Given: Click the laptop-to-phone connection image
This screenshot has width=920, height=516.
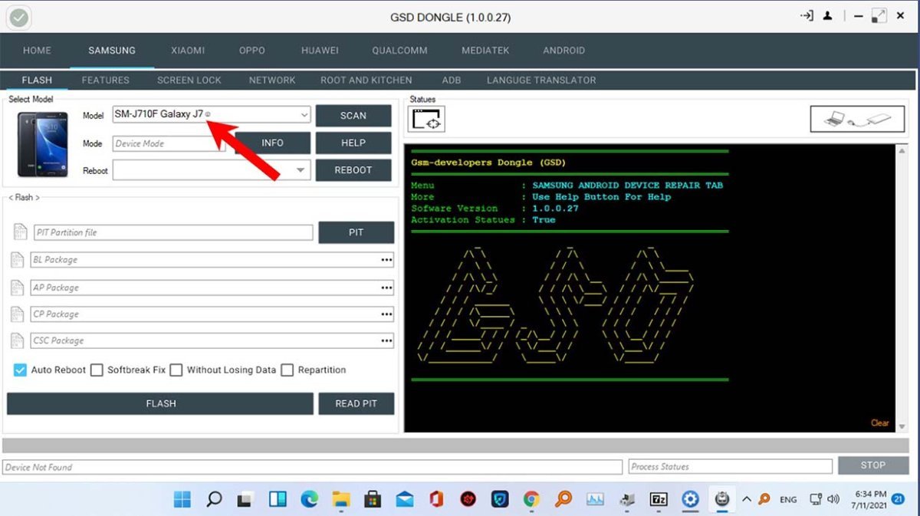Looking at the screenshot, I should point(858,119).
